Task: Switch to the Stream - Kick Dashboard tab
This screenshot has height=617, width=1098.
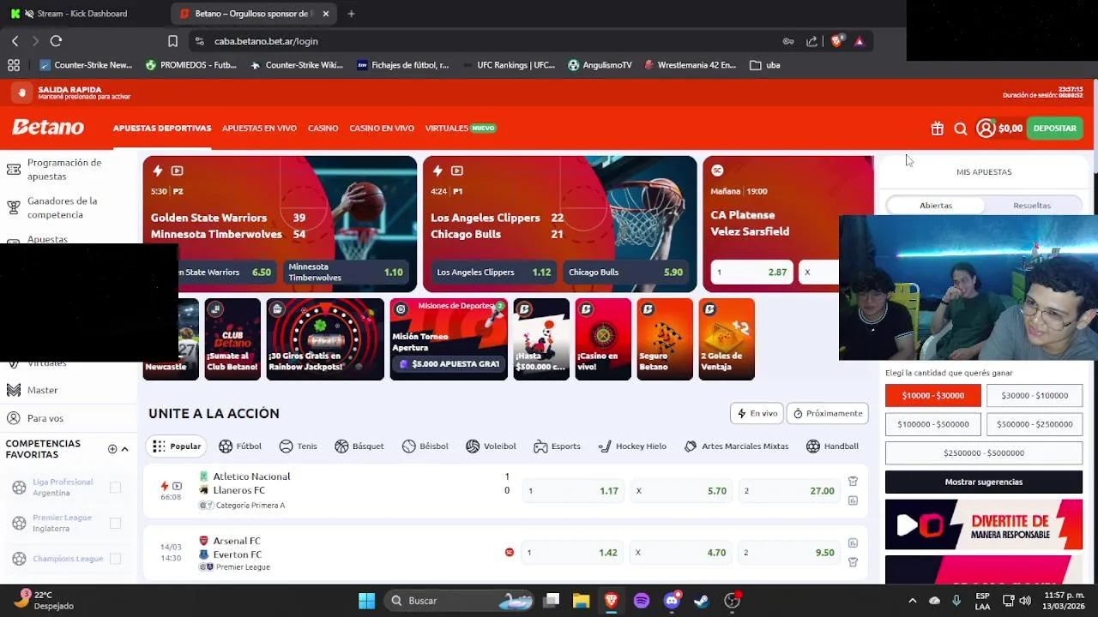Action: (82, 14)
